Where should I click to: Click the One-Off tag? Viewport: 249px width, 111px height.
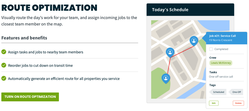[236, 92]
